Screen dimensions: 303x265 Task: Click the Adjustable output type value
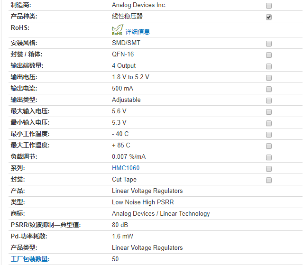click(126, 100)
